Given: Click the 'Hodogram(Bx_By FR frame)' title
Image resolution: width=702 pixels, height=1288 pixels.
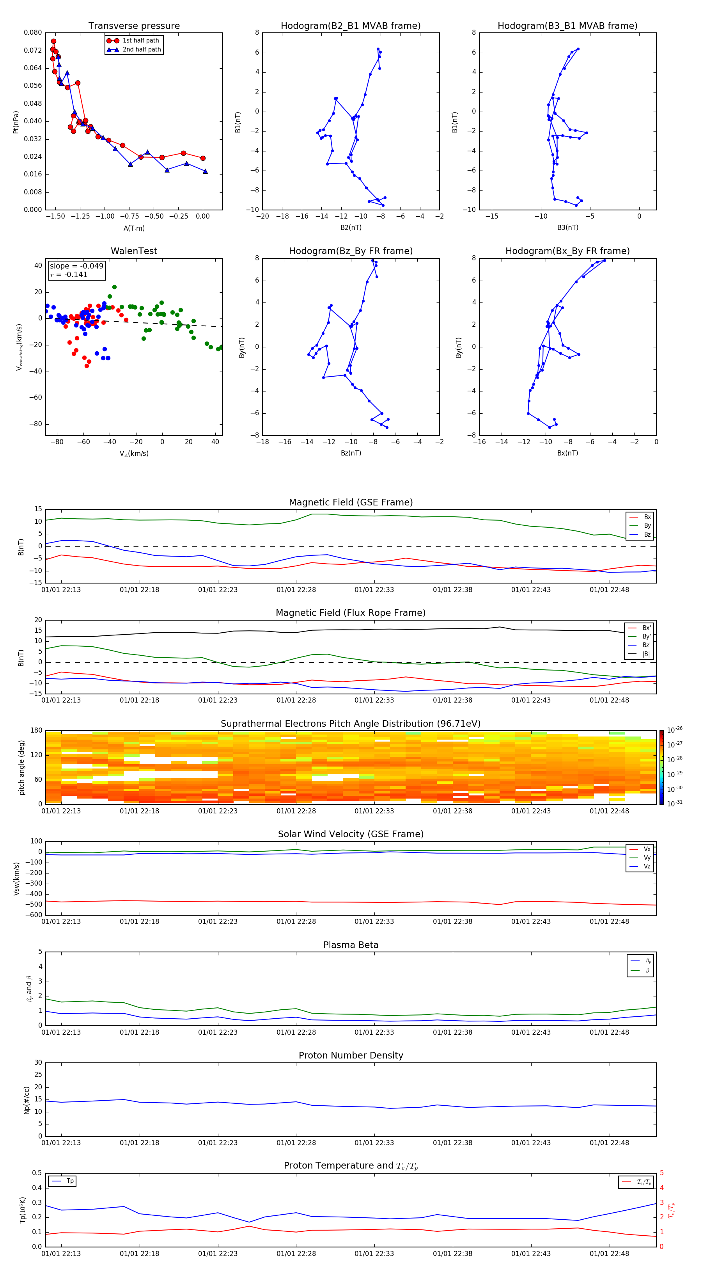Looking at the screenshot, I should (567, 251).
